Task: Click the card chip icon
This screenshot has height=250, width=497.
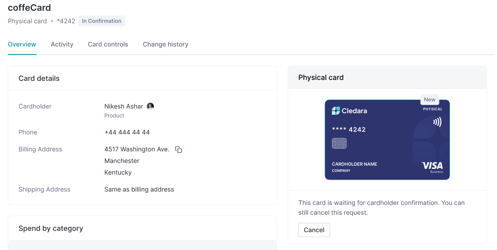Action: (339, 144)
